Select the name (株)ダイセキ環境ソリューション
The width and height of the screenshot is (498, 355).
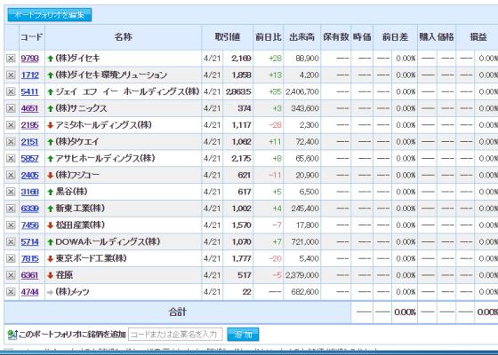(111, 75)
